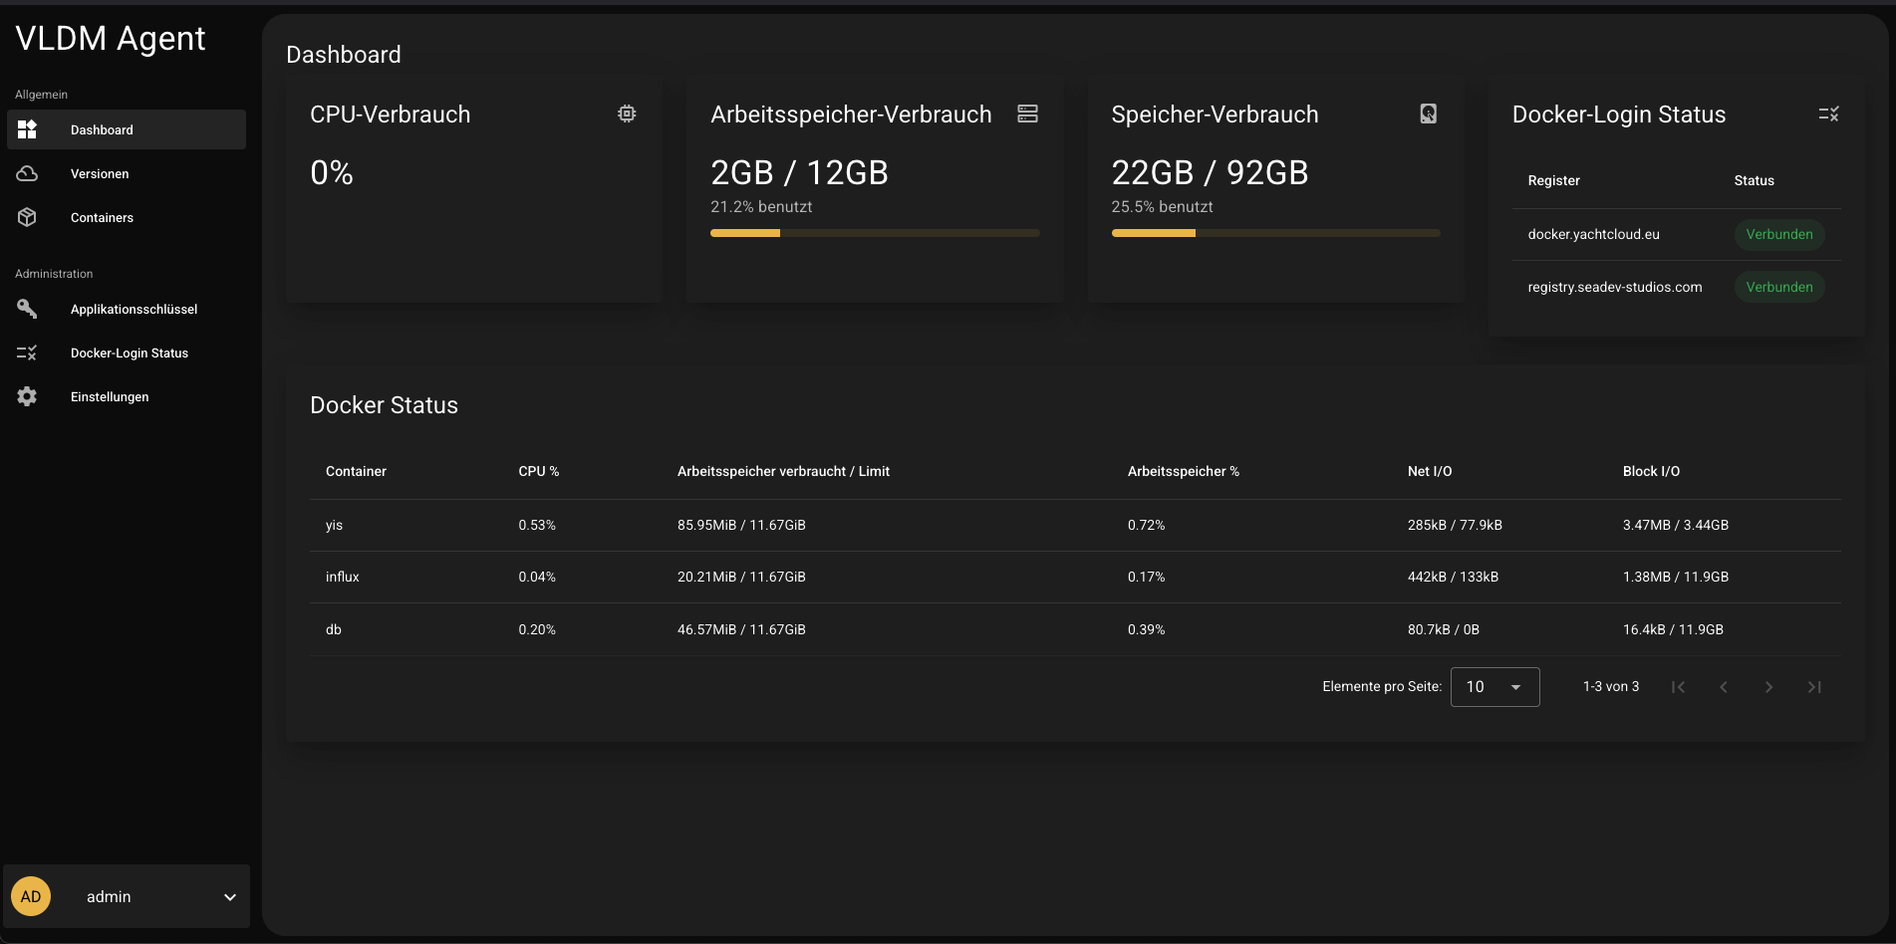This screenshot has width=1896, height=944.
Task: Click Verbunden badge for registry.seadev-studios.com
Action: tap(1778, 287)
